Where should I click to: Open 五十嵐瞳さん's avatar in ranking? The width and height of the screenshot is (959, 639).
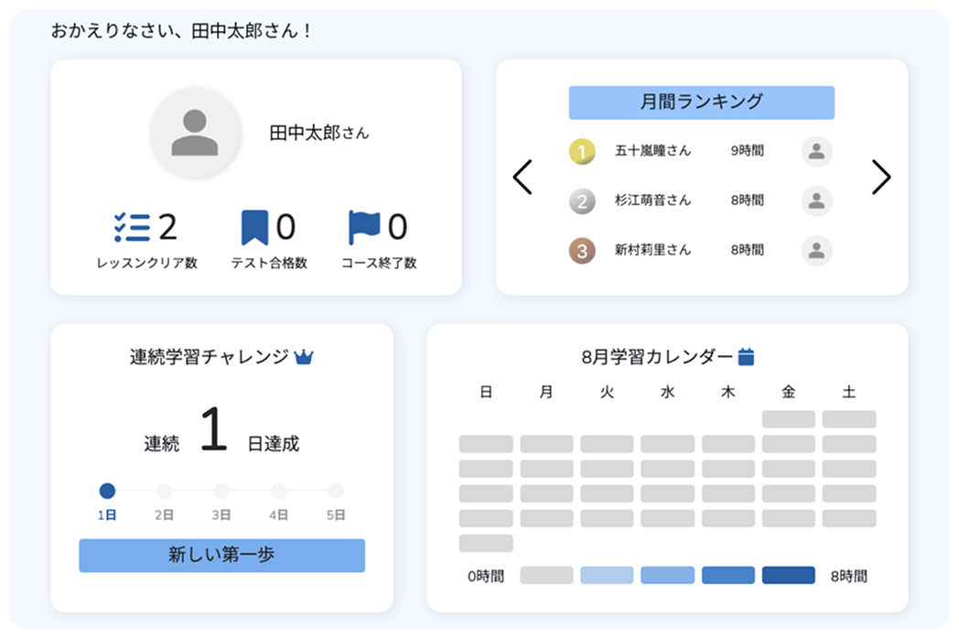click(816, 152)
